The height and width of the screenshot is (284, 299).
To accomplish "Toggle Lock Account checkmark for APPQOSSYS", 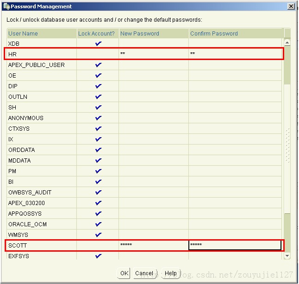I will coord(98,214).
